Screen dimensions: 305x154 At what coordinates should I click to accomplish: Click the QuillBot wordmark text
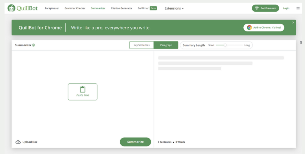[27, 8]
